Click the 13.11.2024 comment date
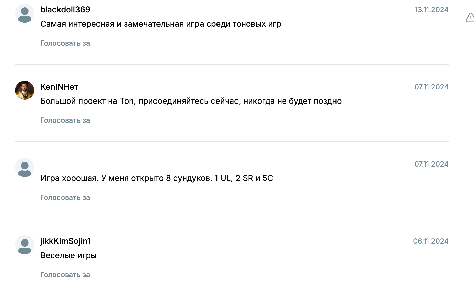Viewport: 474px width, 285px height. point(431,10)
